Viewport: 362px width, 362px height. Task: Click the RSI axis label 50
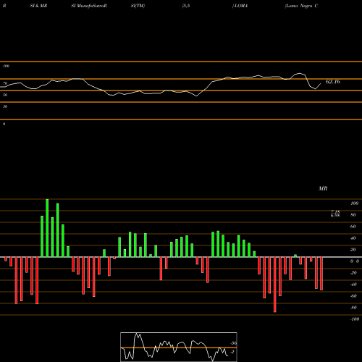tap(5, 95)
